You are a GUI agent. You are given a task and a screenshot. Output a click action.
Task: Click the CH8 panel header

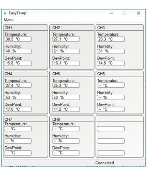pos(72,119)
